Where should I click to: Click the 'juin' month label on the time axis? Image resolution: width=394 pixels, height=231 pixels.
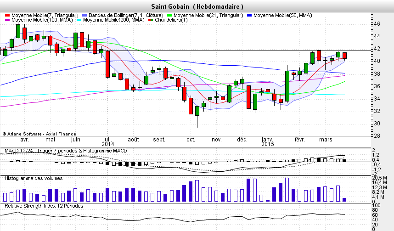76,140
